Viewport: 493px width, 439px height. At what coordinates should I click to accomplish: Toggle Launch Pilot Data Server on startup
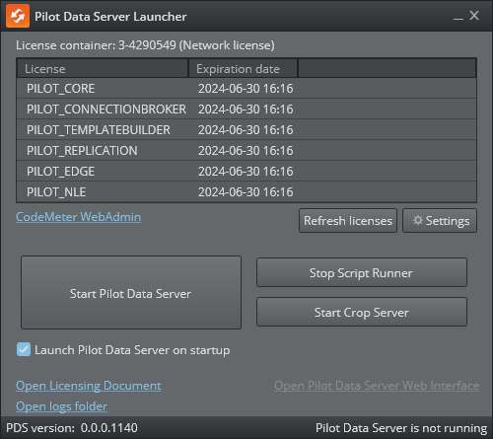click(x=24, y=349)
